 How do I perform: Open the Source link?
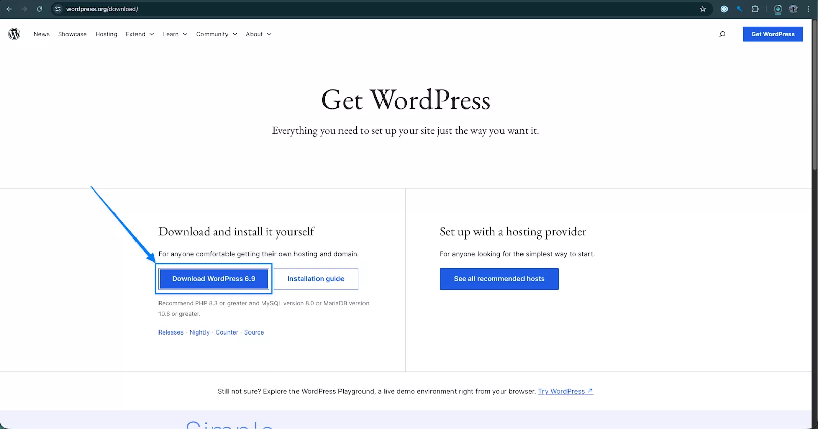[x=254, y=332]
